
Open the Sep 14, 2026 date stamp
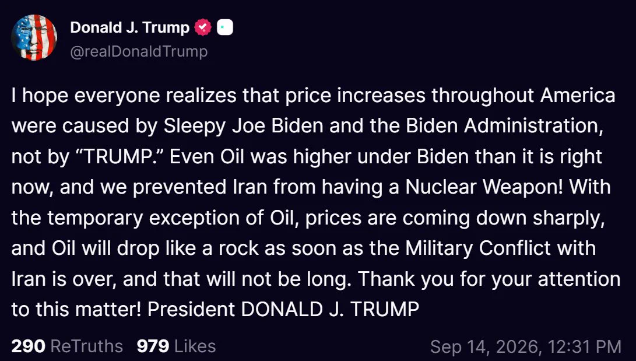[x=485, y=347]
